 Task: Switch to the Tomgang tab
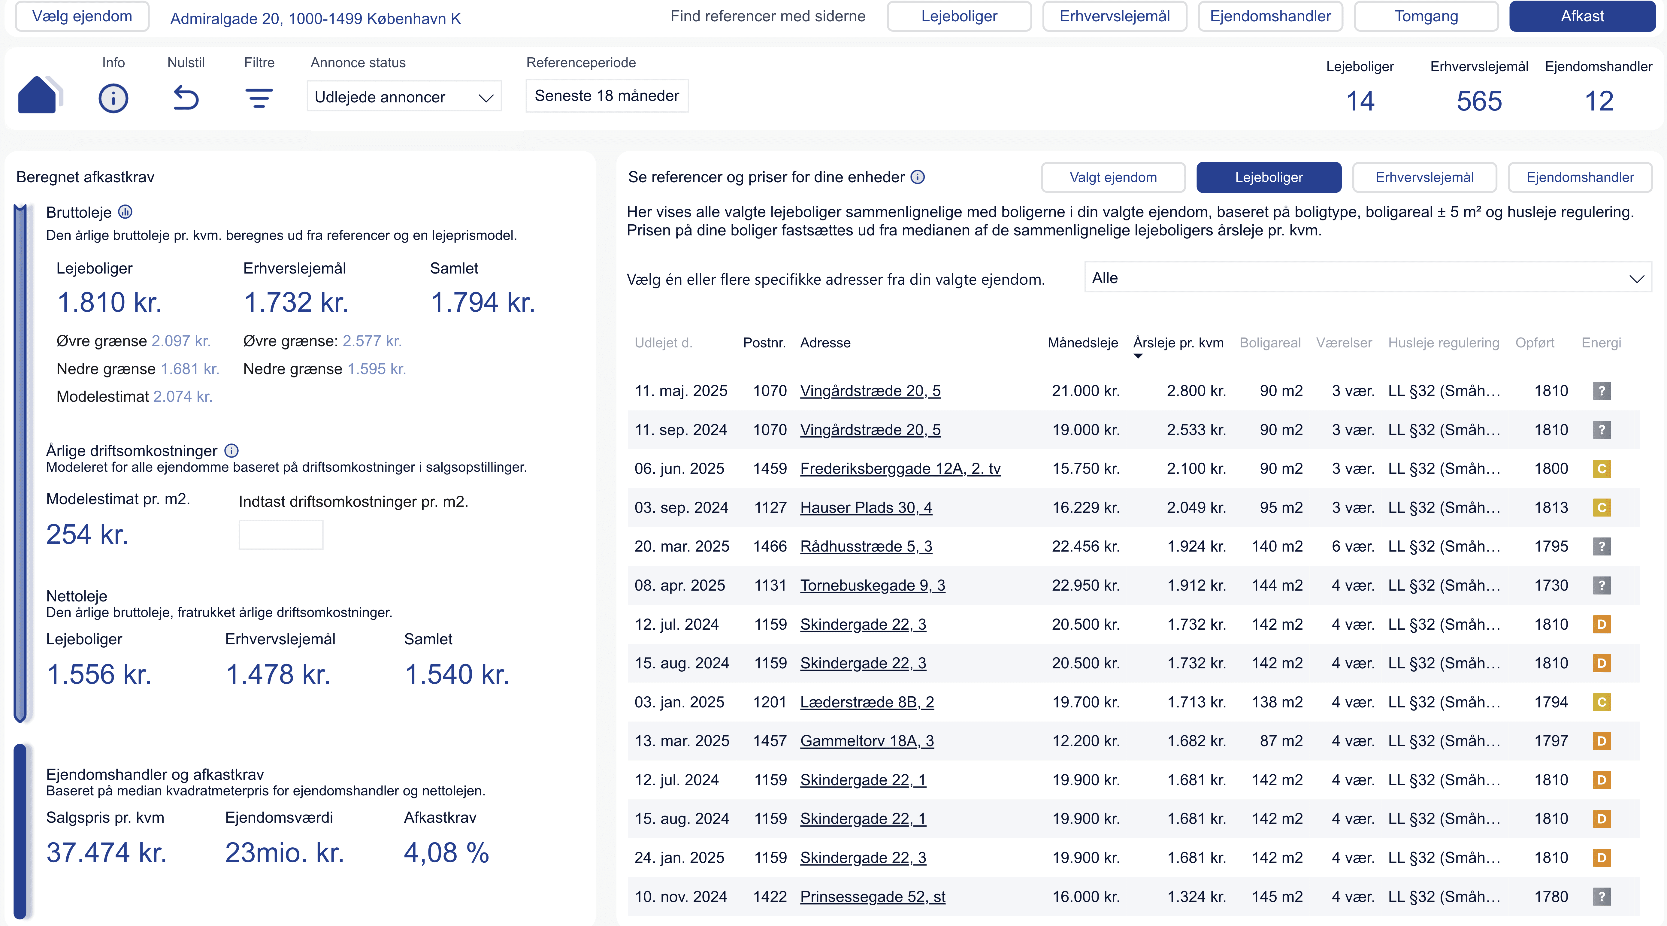coord(1426,16)
